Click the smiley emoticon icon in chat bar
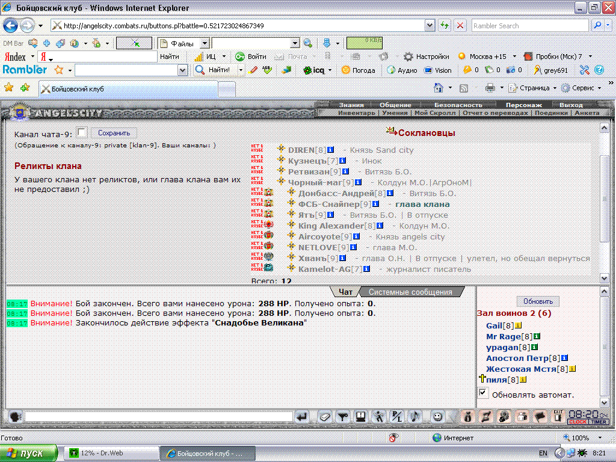The width and height of the screenshot is (616, 462). (437, 416)
